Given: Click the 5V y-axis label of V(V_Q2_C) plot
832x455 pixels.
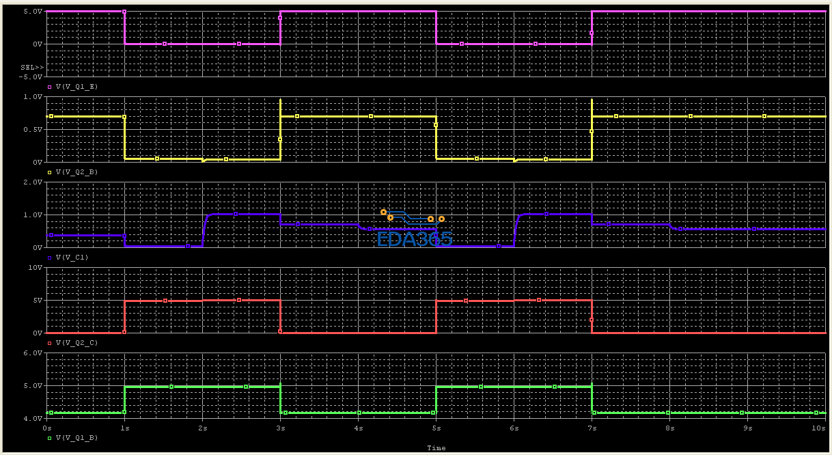Looking at the screenshot, I should pyautogui.click(x=37, y=301).
